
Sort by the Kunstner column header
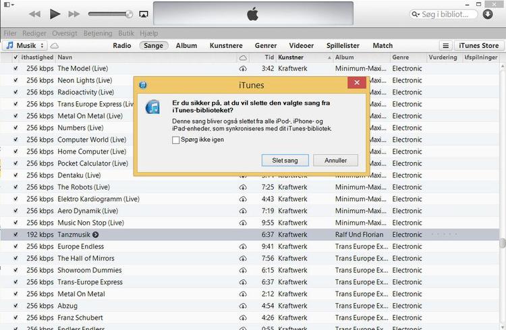(x=304, y=57)
